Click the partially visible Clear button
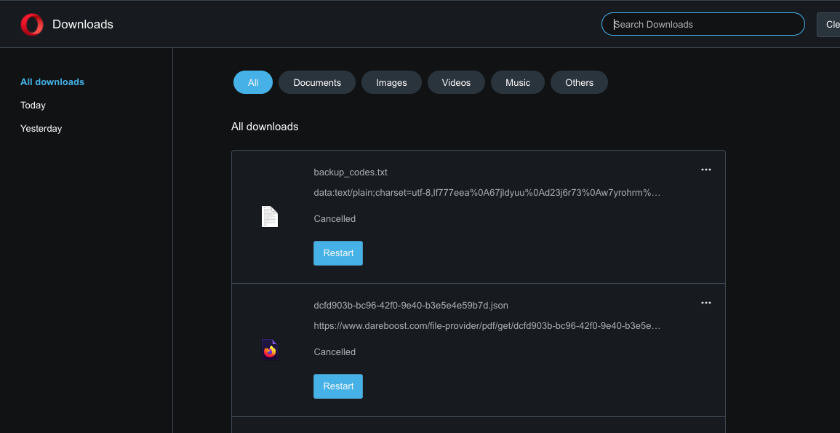840x433 pixels. coord(828,24)
